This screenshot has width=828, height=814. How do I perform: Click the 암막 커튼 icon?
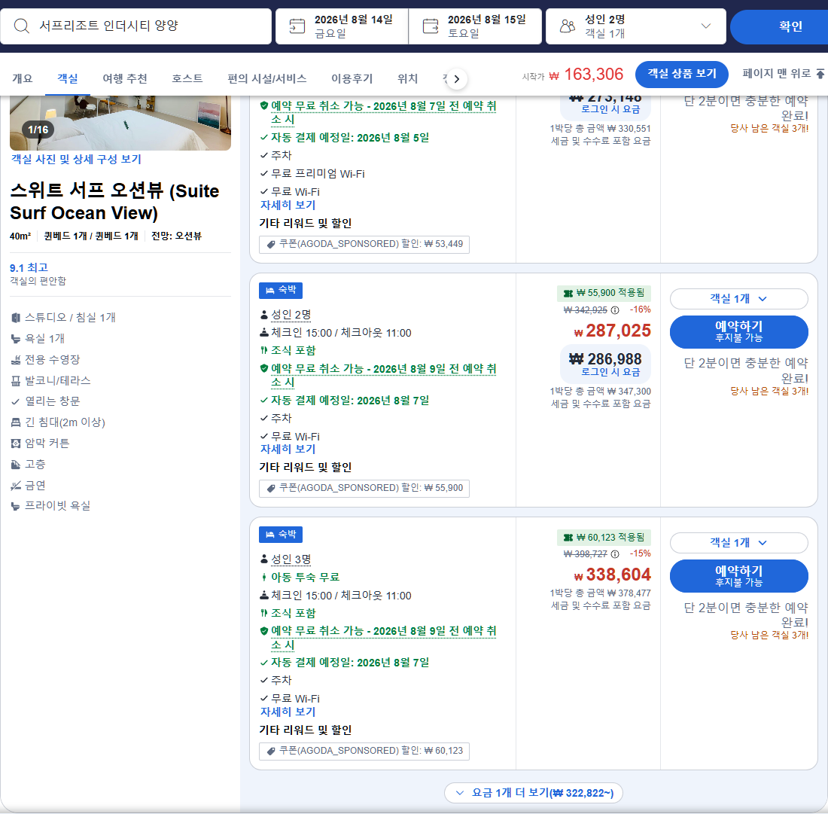(16, 444)
